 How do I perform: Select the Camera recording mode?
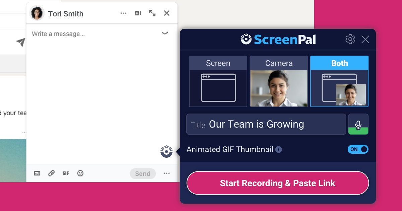pyautogui.click(x=279, y=81)
